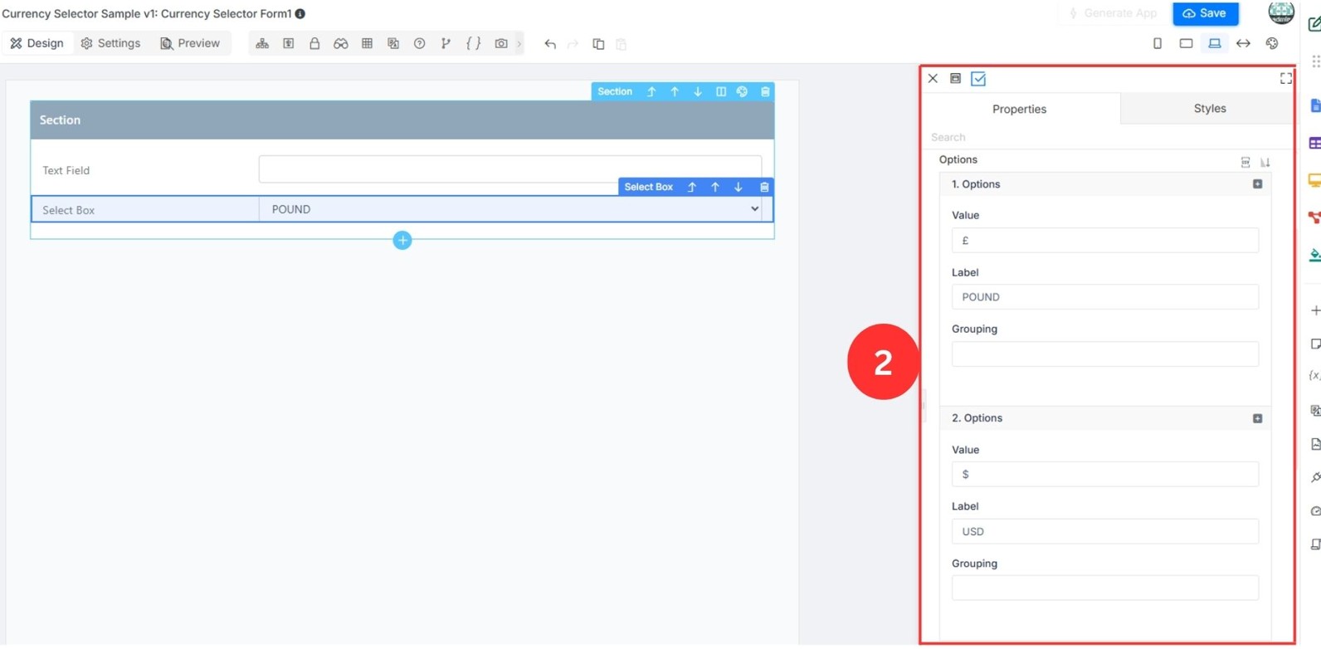This screenshot has width=1321, height=649.
Task: Switch to the Preview tab
Action: tap(190, 43)
